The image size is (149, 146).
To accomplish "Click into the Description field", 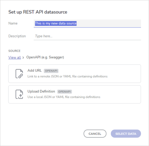I will (87, 36).
